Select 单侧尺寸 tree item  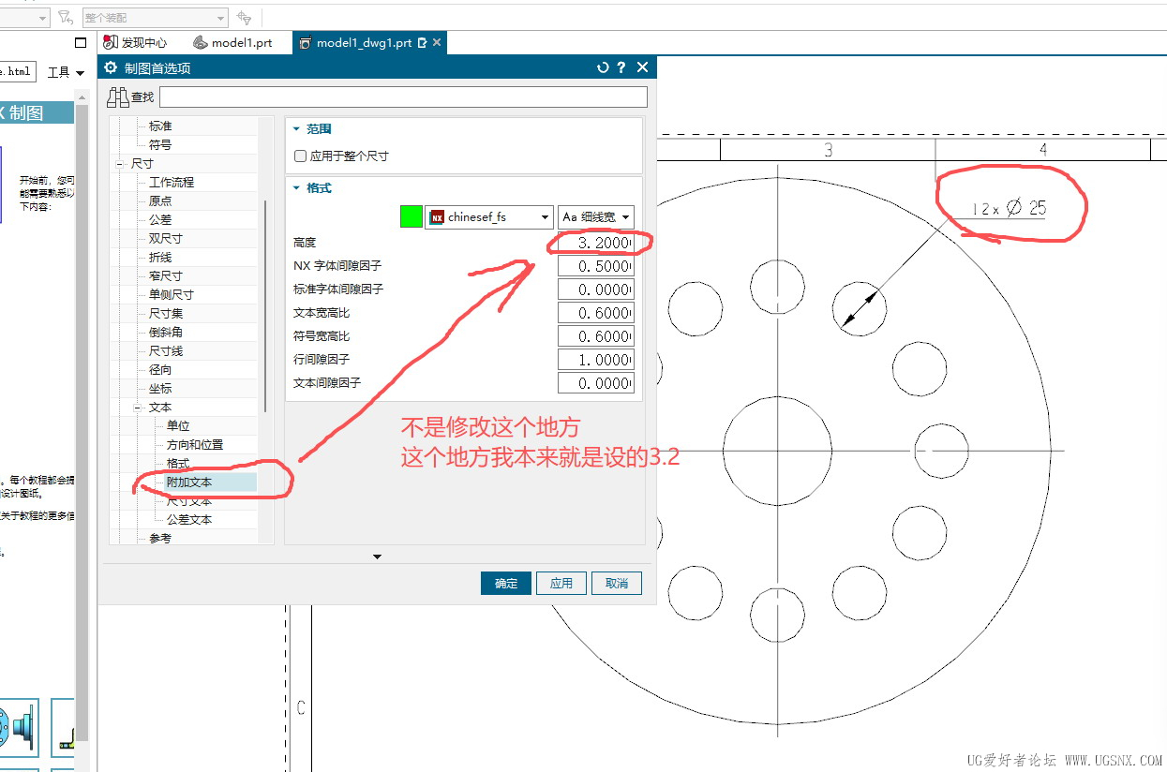coord(172,295)
